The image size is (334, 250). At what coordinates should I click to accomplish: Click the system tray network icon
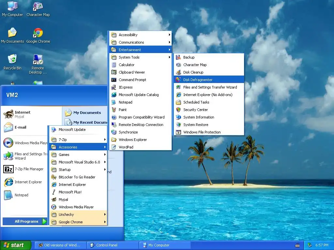click(x=310, y=245)
